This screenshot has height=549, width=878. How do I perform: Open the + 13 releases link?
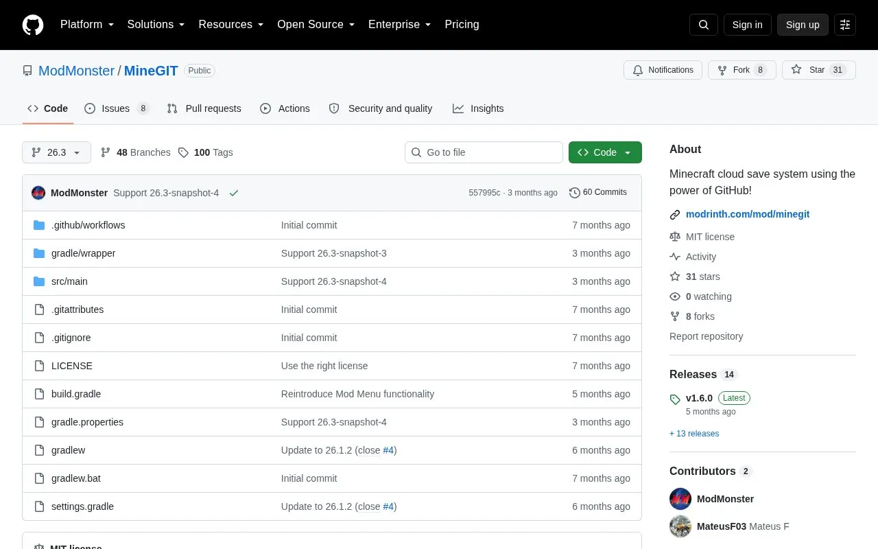[x=694, y=434]
